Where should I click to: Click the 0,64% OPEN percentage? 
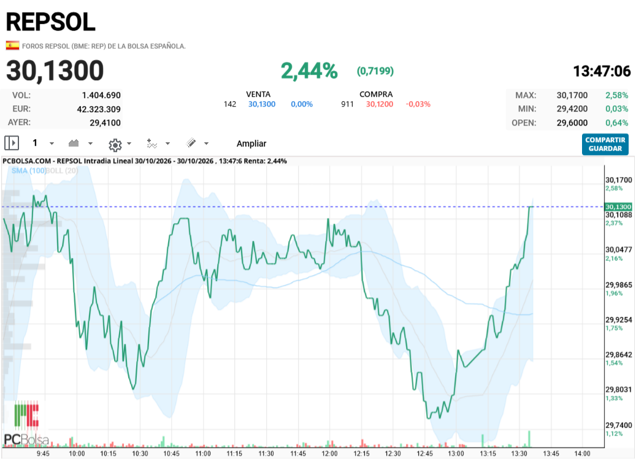[x=616, y=123]
